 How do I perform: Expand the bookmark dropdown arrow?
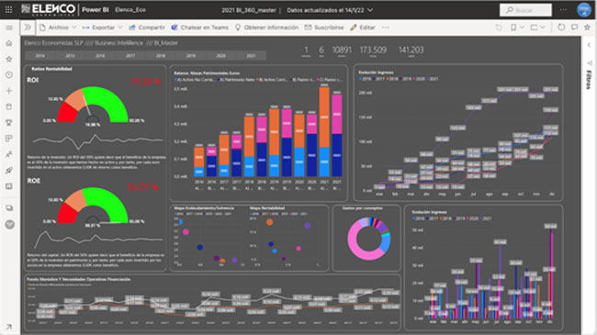pyautogui.click(x=522, y=28)
